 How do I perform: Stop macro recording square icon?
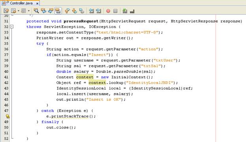[115, 11]
